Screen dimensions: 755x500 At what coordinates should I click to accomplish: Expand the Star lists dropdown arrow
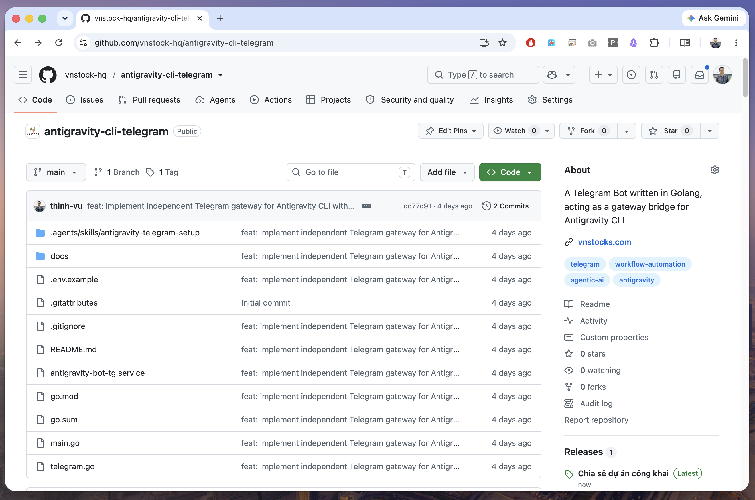point(710,131)
